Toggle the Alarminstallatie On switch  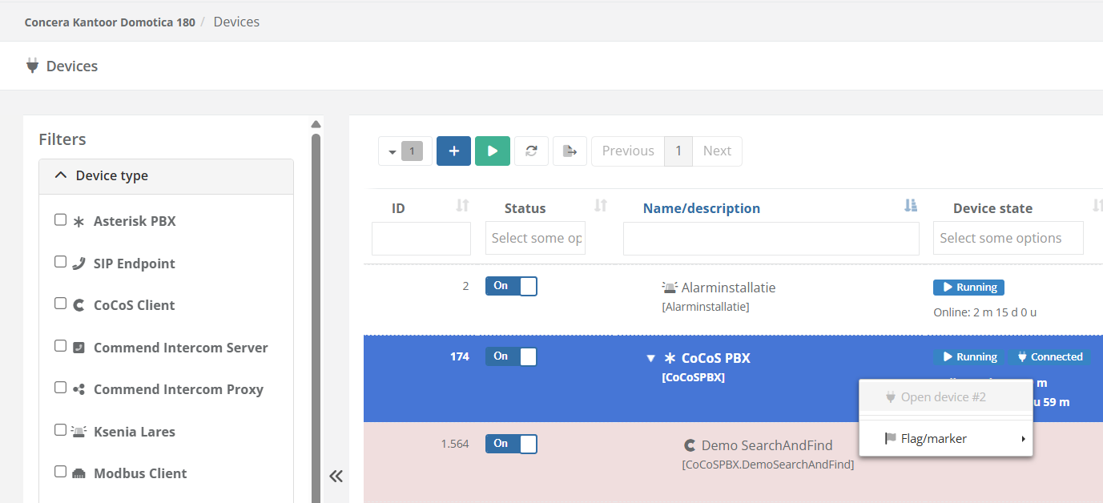pyautogui.click(x=511, y=286)
